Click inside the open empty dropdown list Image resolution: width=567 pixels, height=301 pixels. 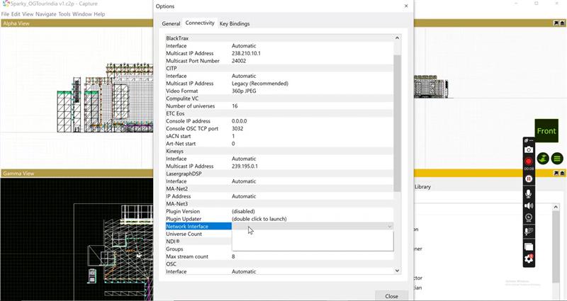click(x=313, y=241)
